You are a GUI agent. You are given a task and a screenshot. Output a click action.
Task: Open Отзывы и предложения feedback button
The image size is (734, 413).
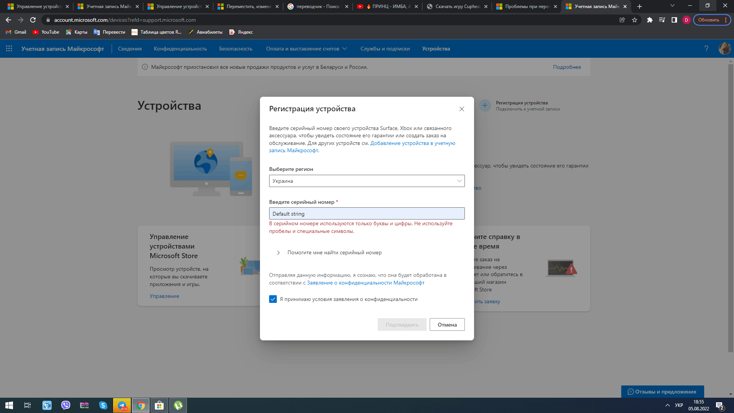click(x=662, y=392)
